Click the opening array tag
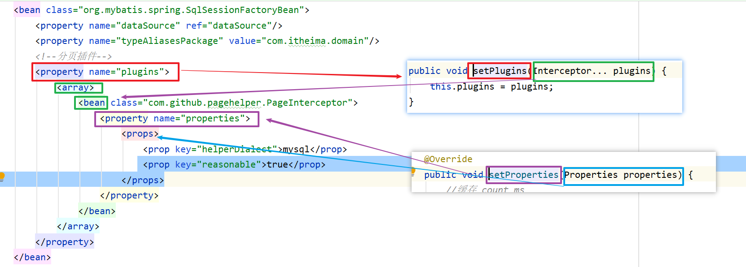 (75, 87)
